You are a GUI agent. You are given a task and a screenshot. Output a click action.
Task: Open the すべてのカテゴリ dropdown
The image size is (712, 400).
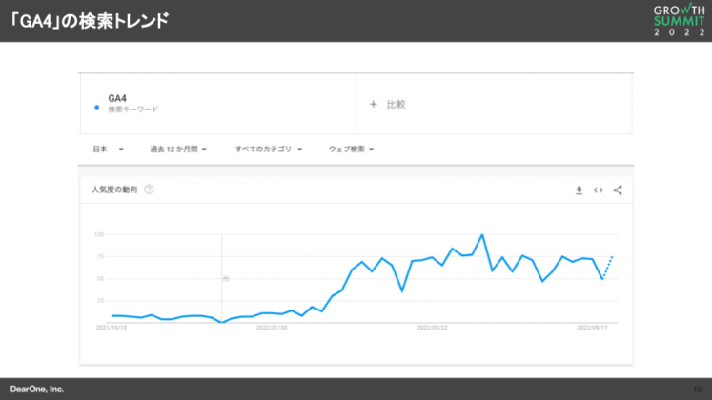(269, 150)
